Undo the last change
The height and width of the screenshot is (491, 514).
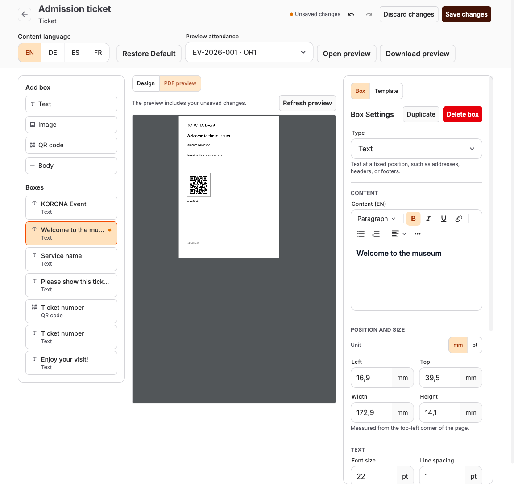click(x=351, y=14)
